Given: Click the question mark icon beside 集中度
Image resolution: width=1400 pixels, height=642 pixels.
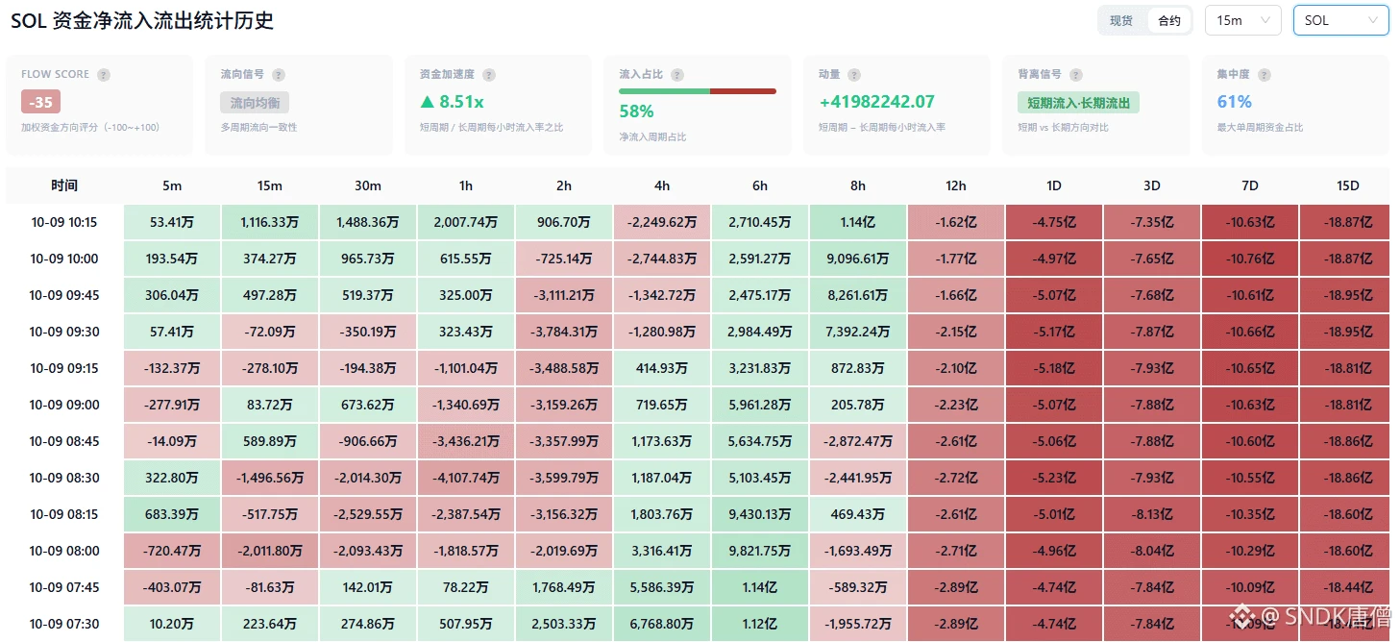Looking at the screenshot, I should tap(1265, 75).
